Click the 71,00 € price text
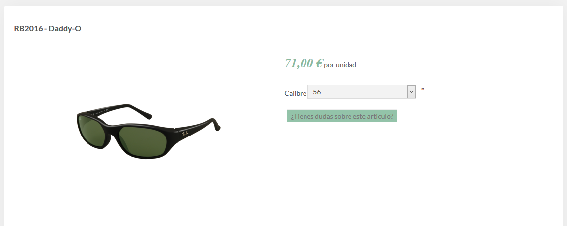 click(304, 63)
